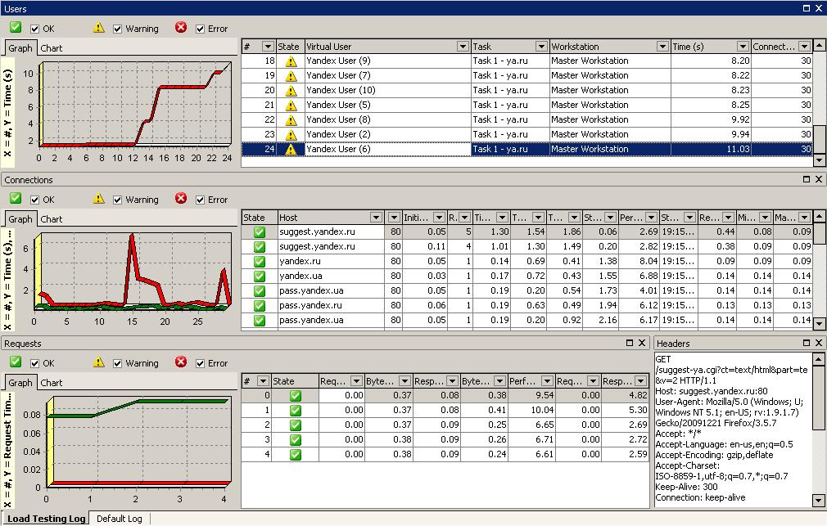Click the green status icon for yandex.ua
Image resolution: width=827 pixels, height=526 pixels.
point(260,276)
